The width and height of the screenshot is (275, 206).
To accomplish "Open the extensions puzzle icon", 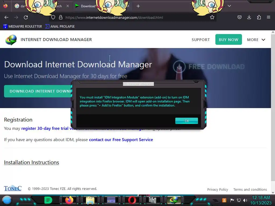I will click(x=259, y=17).
